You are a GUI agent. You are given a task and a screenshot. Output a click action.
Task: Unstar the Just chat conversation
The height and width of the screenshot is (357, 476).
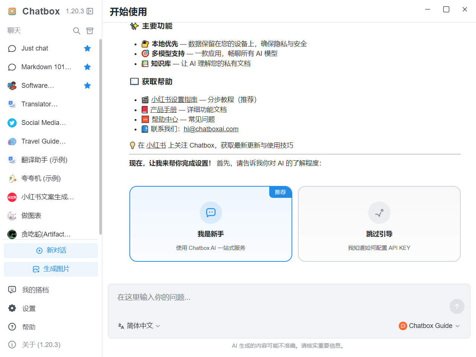[x=87, y=48]
